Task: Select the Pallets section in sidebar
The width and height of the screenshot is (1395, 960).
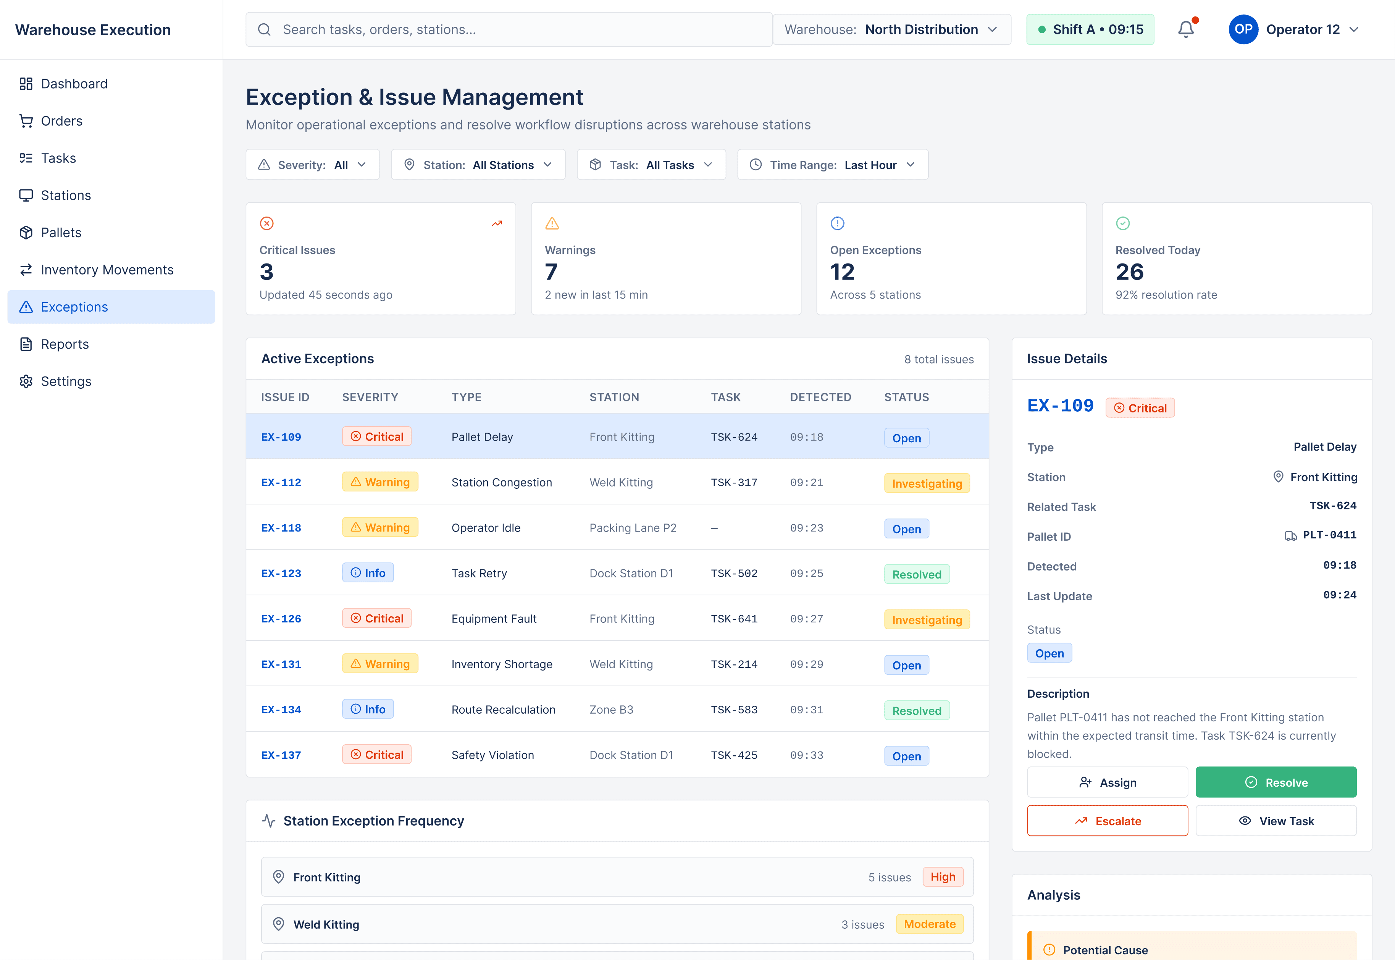Action: tap(61, 232)
